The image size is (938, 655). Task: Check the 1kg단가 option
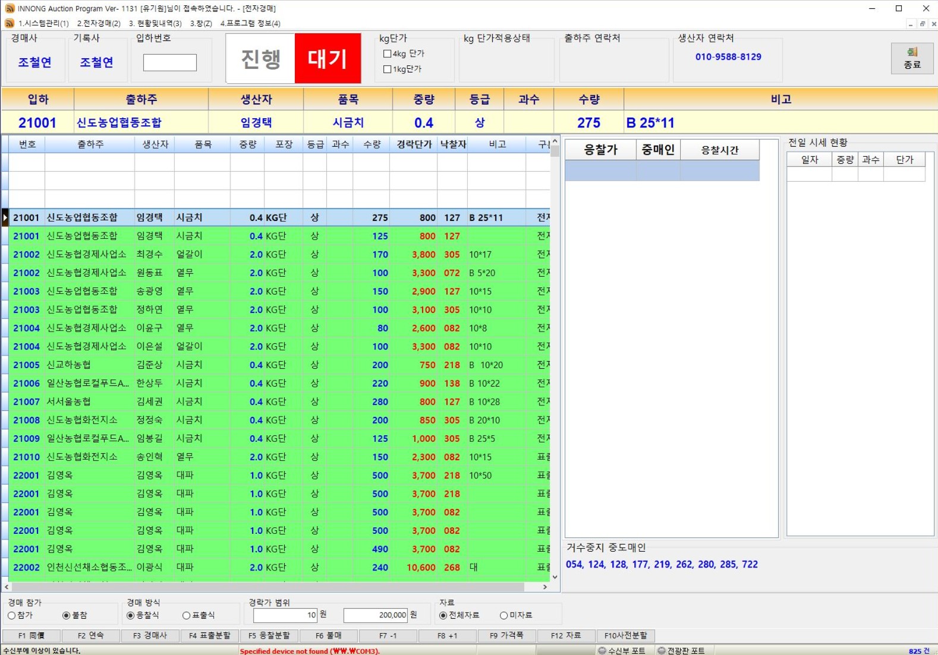click(x=388, y=69)
